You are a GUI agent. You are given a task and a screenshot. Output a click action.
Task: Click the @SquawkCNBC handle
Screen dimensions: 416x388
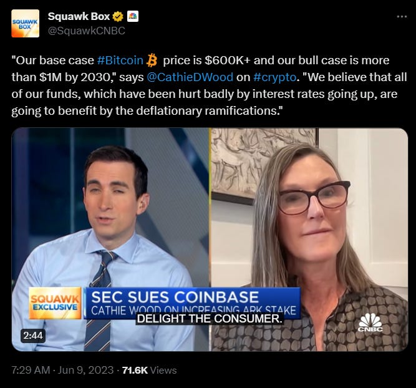pyautogui.click(x=87, y=31)
